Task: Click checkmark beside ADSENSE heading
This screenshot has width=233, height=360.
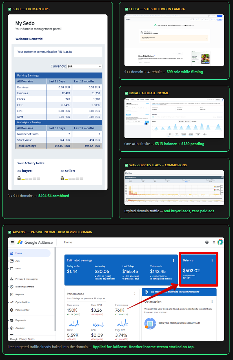Action: pyautogui.click(x=10, y=232)
